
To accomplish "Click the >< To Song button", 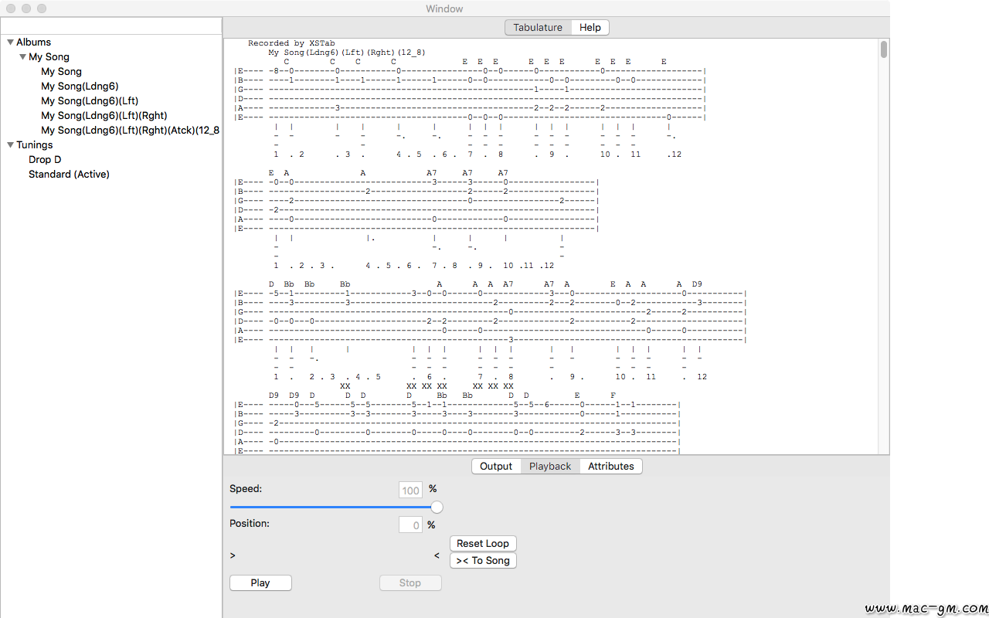I will (x=483, y=560).
